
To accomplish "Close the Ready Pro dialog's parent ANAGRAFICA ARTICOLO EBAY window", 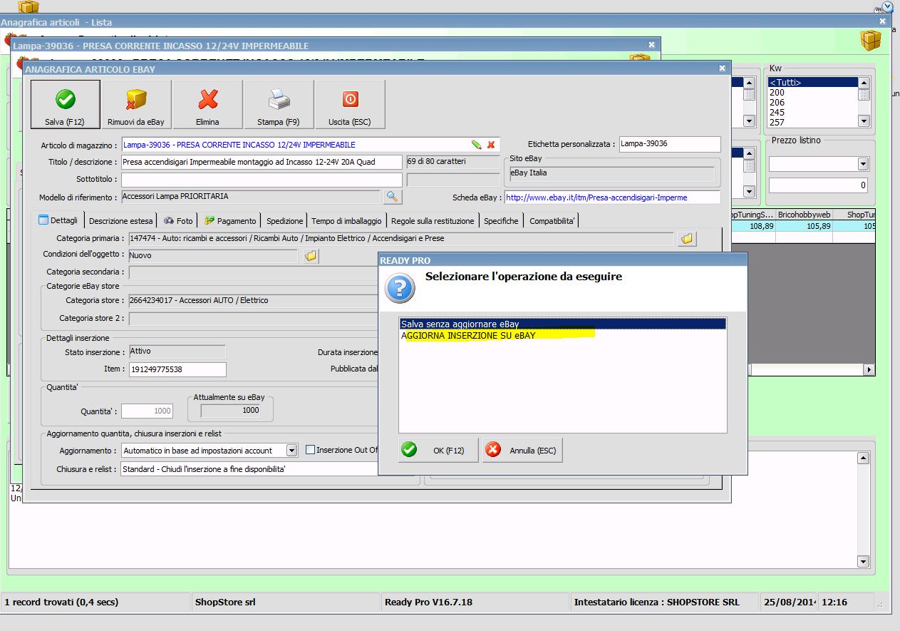I will [x=722, y=68].
